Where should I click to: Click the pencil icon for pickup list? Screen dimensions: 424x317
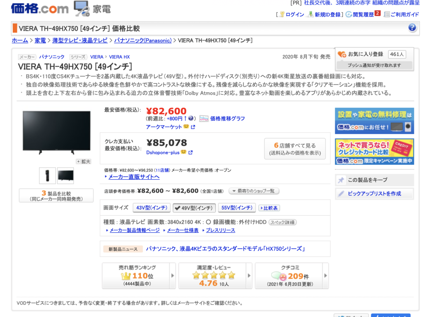tap(341, 193)
